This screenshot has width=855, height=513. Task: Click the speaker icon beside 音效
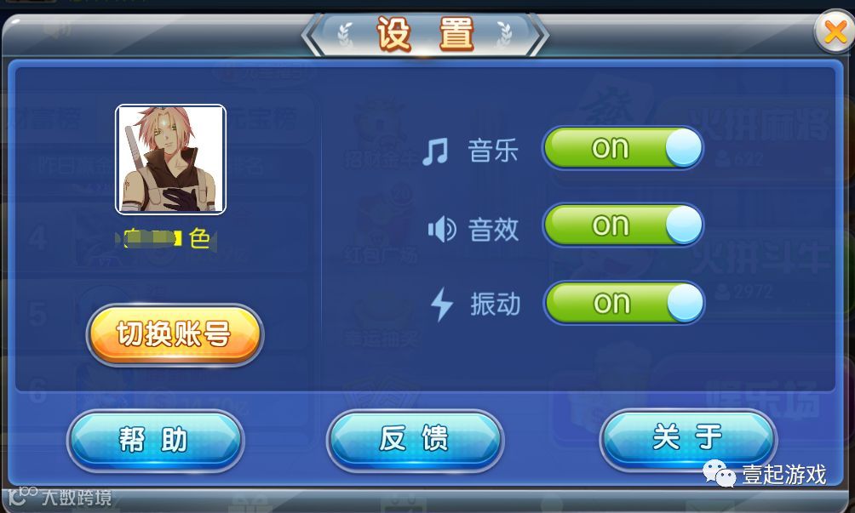coord(442,229)
